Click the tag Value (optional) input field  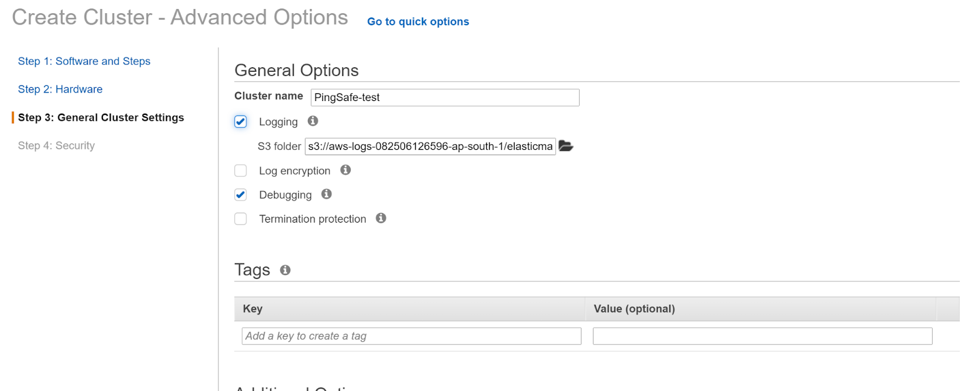click(x=762, y=336)
